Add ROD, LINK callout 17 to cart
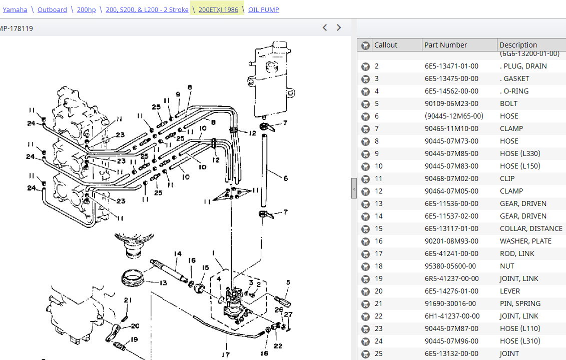The height and width of the screenshot is (360, 566). [365, 254]
